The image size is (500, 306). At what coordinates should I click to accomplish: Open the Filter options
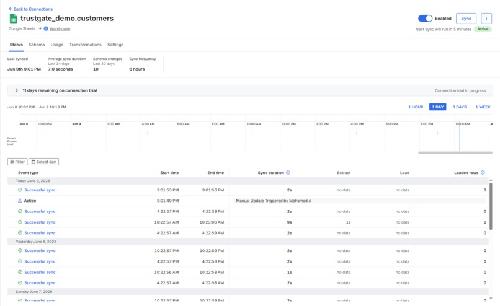17,162
